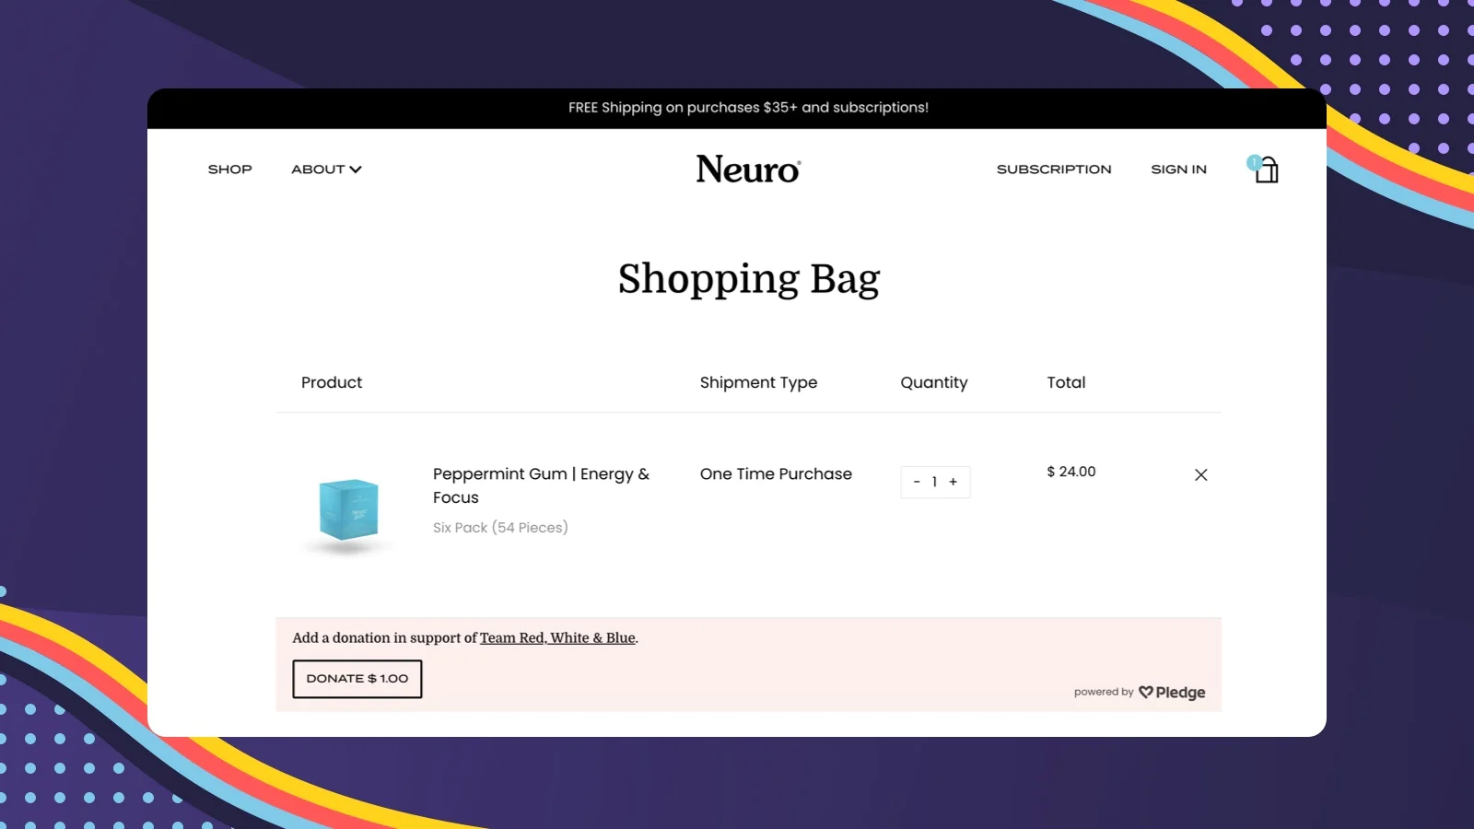Click the Shopping Bag heading

[x=749, y=279]
